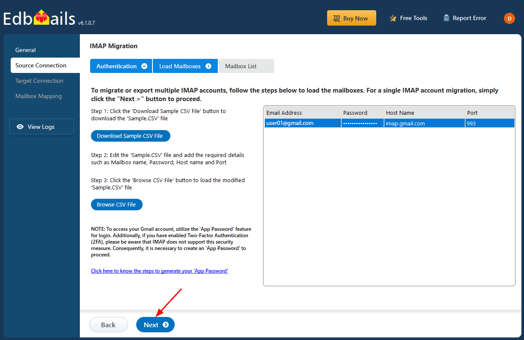The image size is (524, 340).
Task: Click the eye icon in View Logs
Action: pyautogui.click(x=20, y=127)
